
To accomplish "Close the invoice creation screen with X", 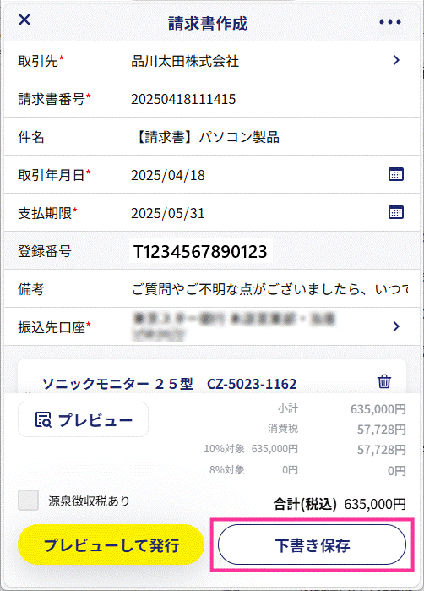I will pos(24,19).
